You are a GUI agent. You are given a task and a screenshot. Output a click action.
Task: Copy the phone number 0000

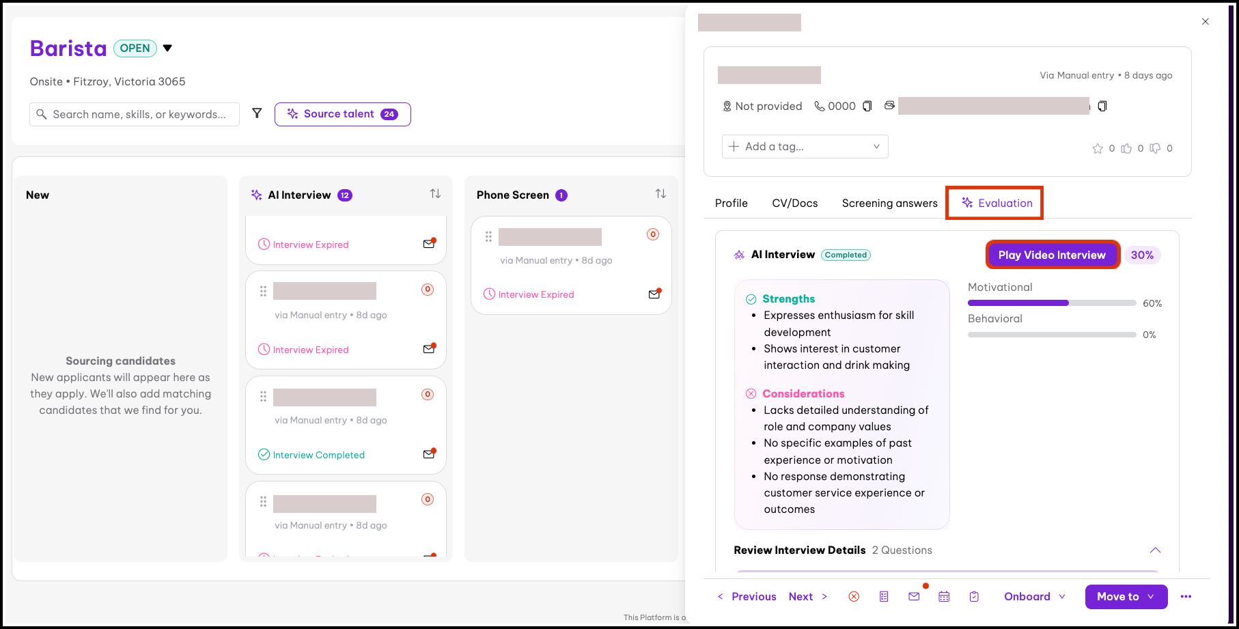point(867,106)
